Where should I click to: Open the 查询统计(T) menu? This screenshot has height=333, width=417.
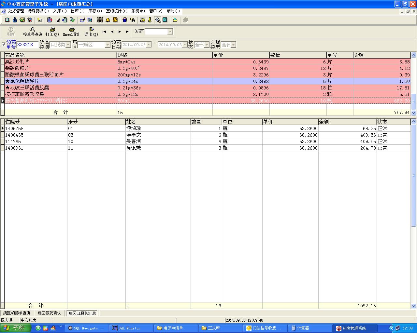[117, 11]
